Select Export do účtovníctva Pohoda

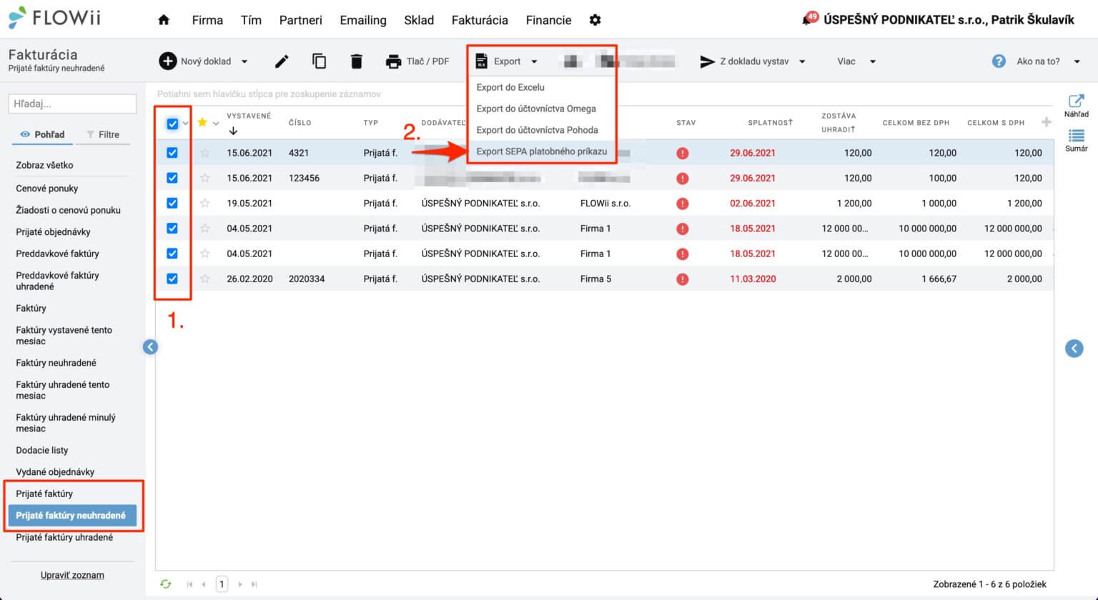tap(538, 130)
